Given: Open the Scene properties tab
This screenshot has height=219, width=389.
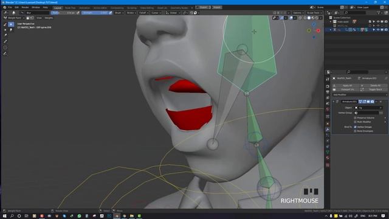Looking at the screenshot, I should point(328,103).
